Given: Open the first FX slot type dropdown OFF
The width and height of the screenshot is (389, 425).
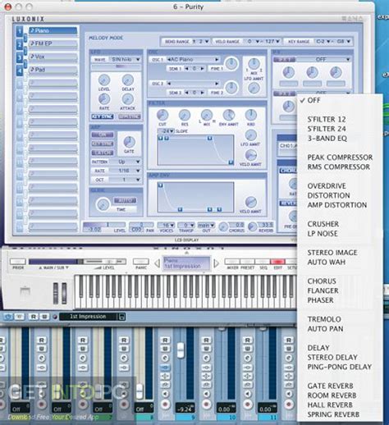Looking at the screenshot, I should click(323, 59).
